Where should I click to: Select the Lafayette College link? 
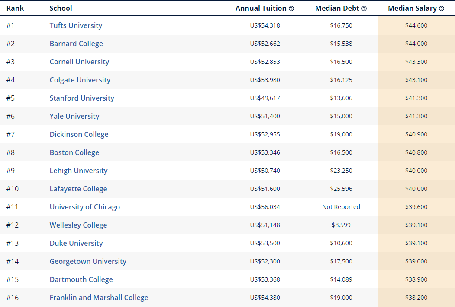coord(78,189)
